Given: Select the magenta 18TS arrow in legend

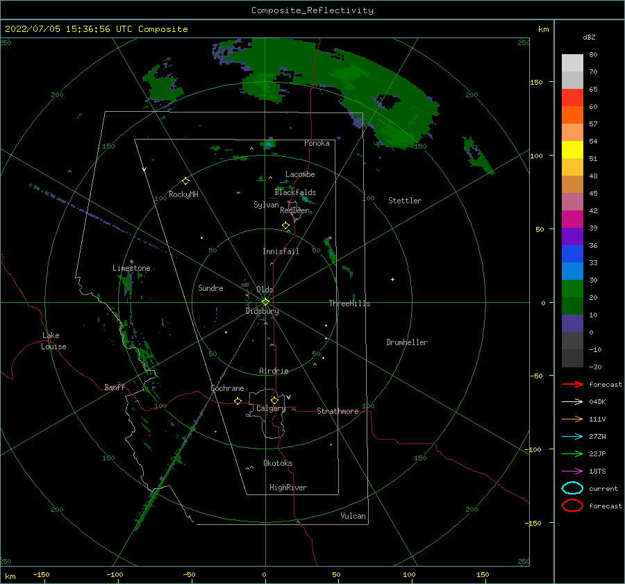Looking at the screenshot, I should (x=572, y=472).
